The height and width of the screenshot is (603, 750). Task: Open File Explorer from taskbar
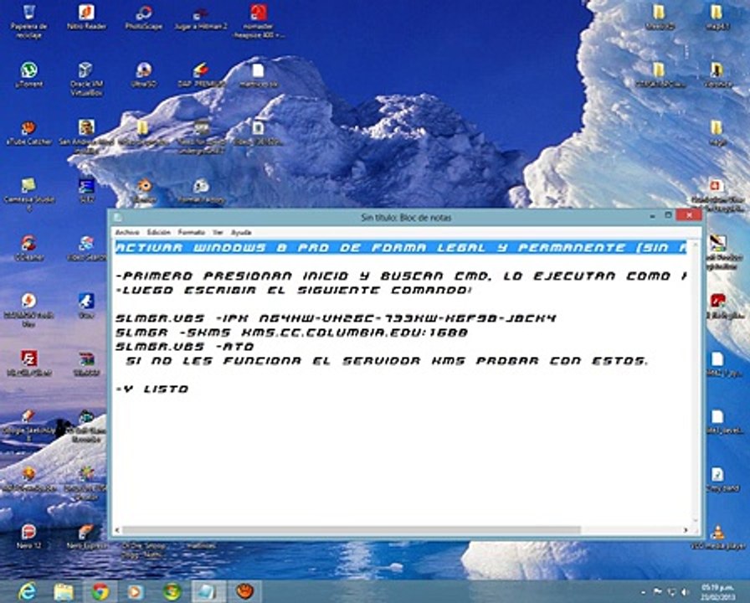click(64, 592)
